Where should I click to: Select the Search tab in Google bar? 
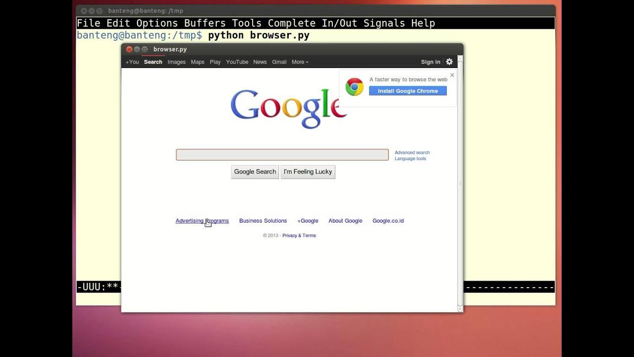[153, 62]
